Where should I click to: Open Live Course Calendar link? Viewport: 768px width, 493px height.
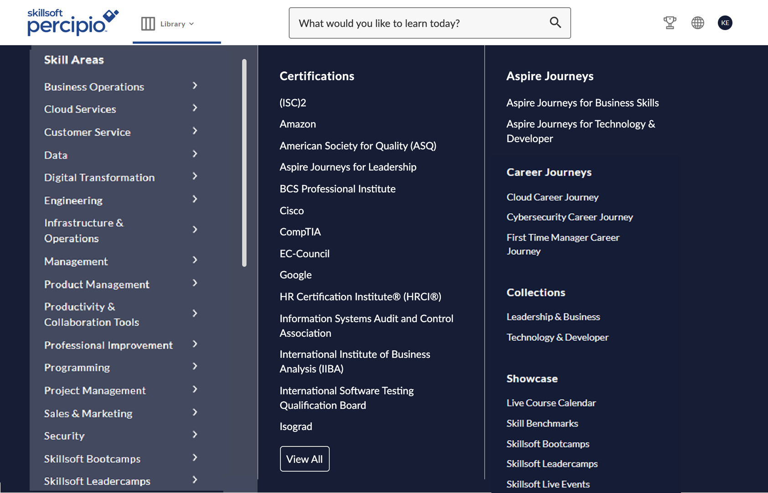pos(551,403)
